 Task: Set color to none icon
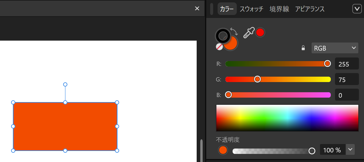pos(219,47)
